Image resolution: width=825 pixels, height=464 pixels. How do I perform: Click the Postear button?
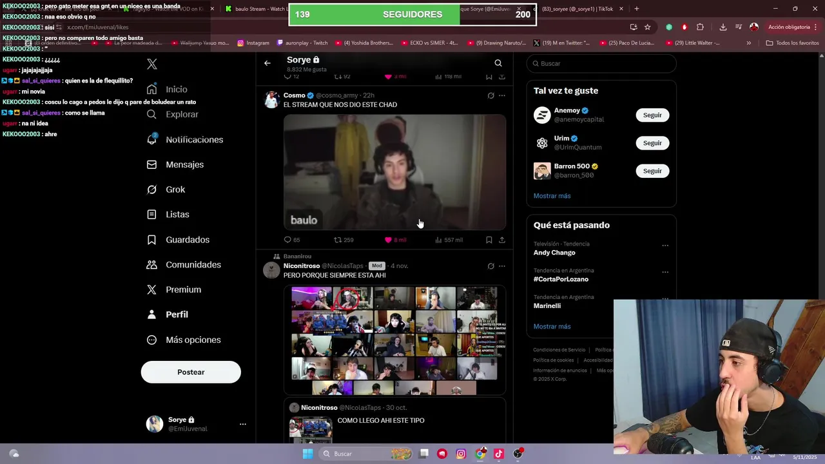[x=191, y=372]
